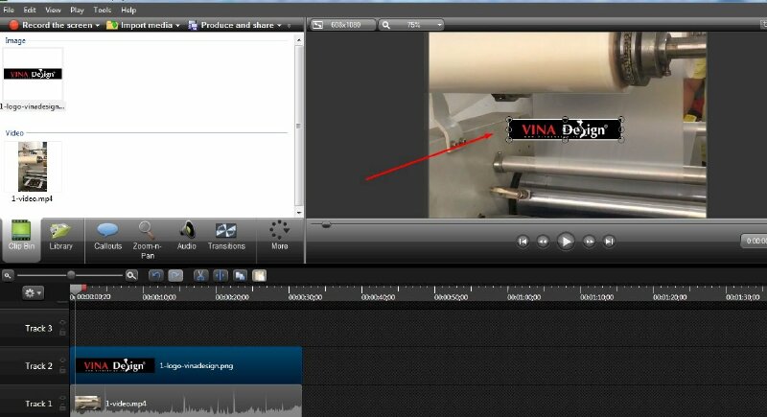Select the 1-video.mp4 thumbnail in Clip Bin

coord(33,167)
